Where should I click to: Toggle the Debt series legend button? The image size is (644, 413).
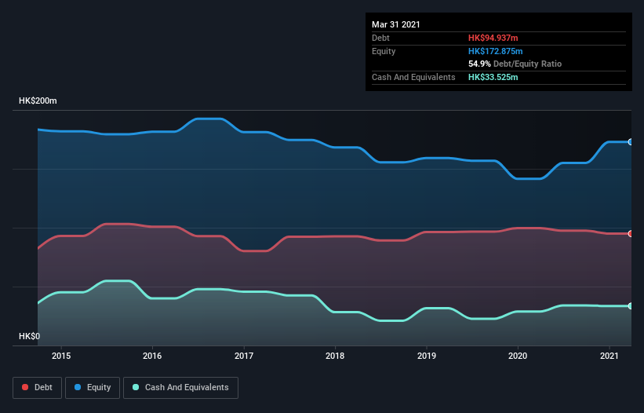click(x=37, y=388)
